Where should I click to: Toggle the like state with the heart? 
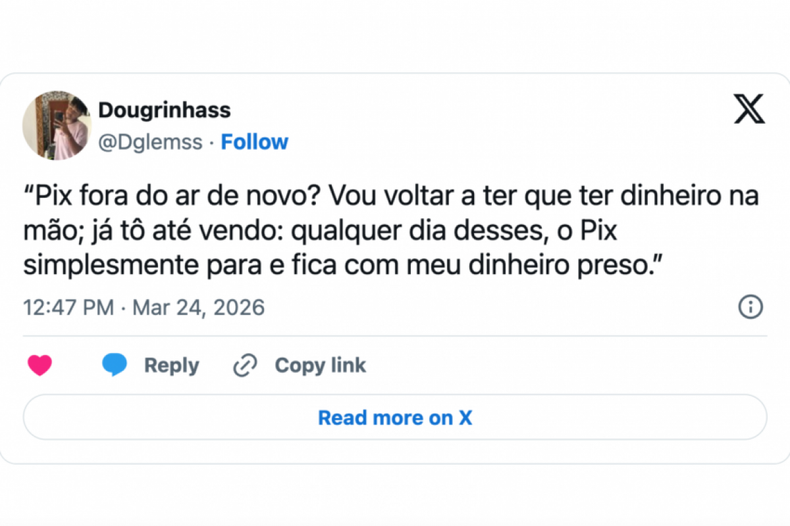[41, 365]
